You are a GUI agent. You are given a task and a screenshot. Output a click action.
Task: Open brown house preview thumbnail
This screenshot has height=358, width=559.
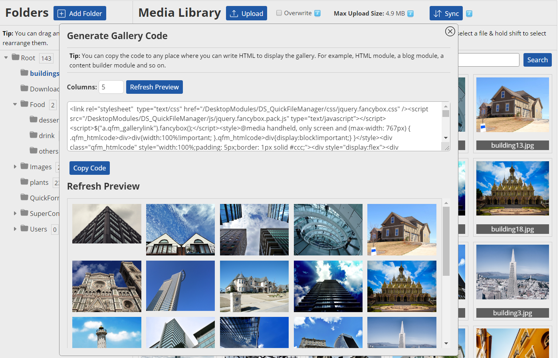[x=402, y=229]
